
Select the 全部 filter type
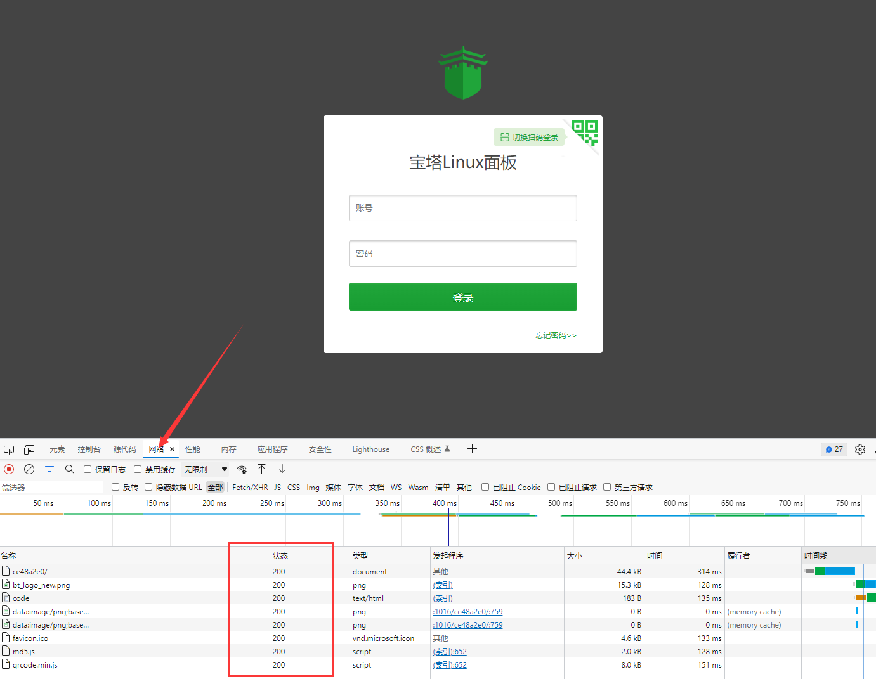click(216, 488)
